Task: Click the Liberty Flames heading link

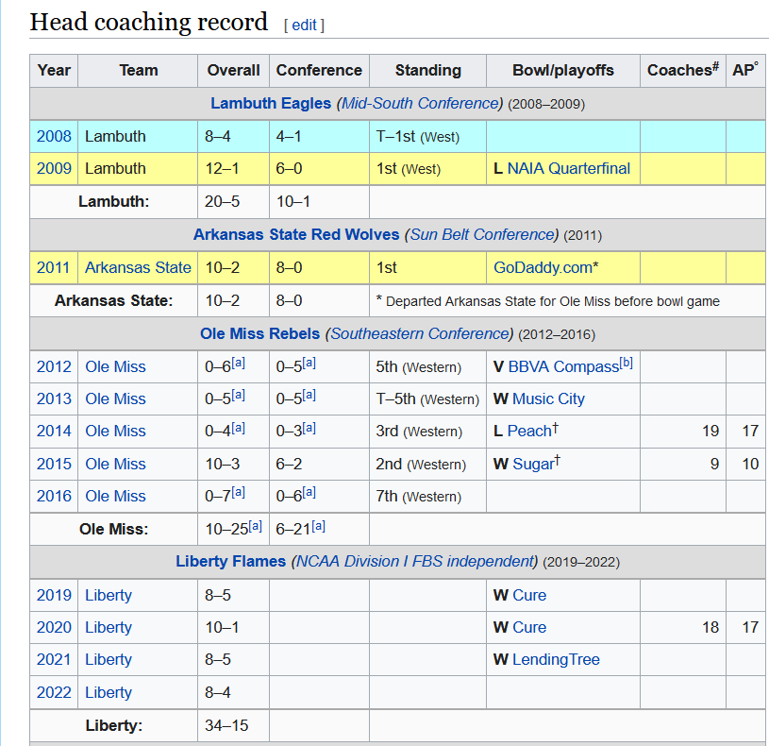Action: pyautogui.click(x=230, y=561)
